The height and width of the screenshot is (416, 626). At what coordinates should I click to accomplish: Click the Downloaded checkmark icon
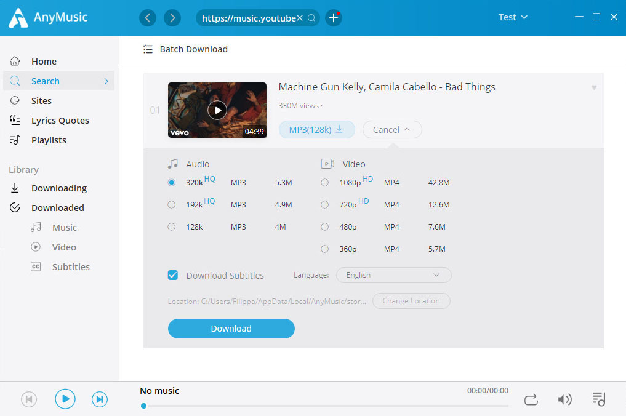pos(15,207)
